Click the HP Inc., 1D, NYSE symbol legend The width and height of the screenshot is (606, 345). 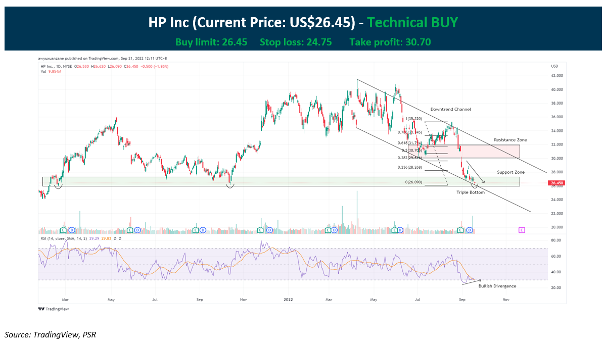click(x=57, y=67)
